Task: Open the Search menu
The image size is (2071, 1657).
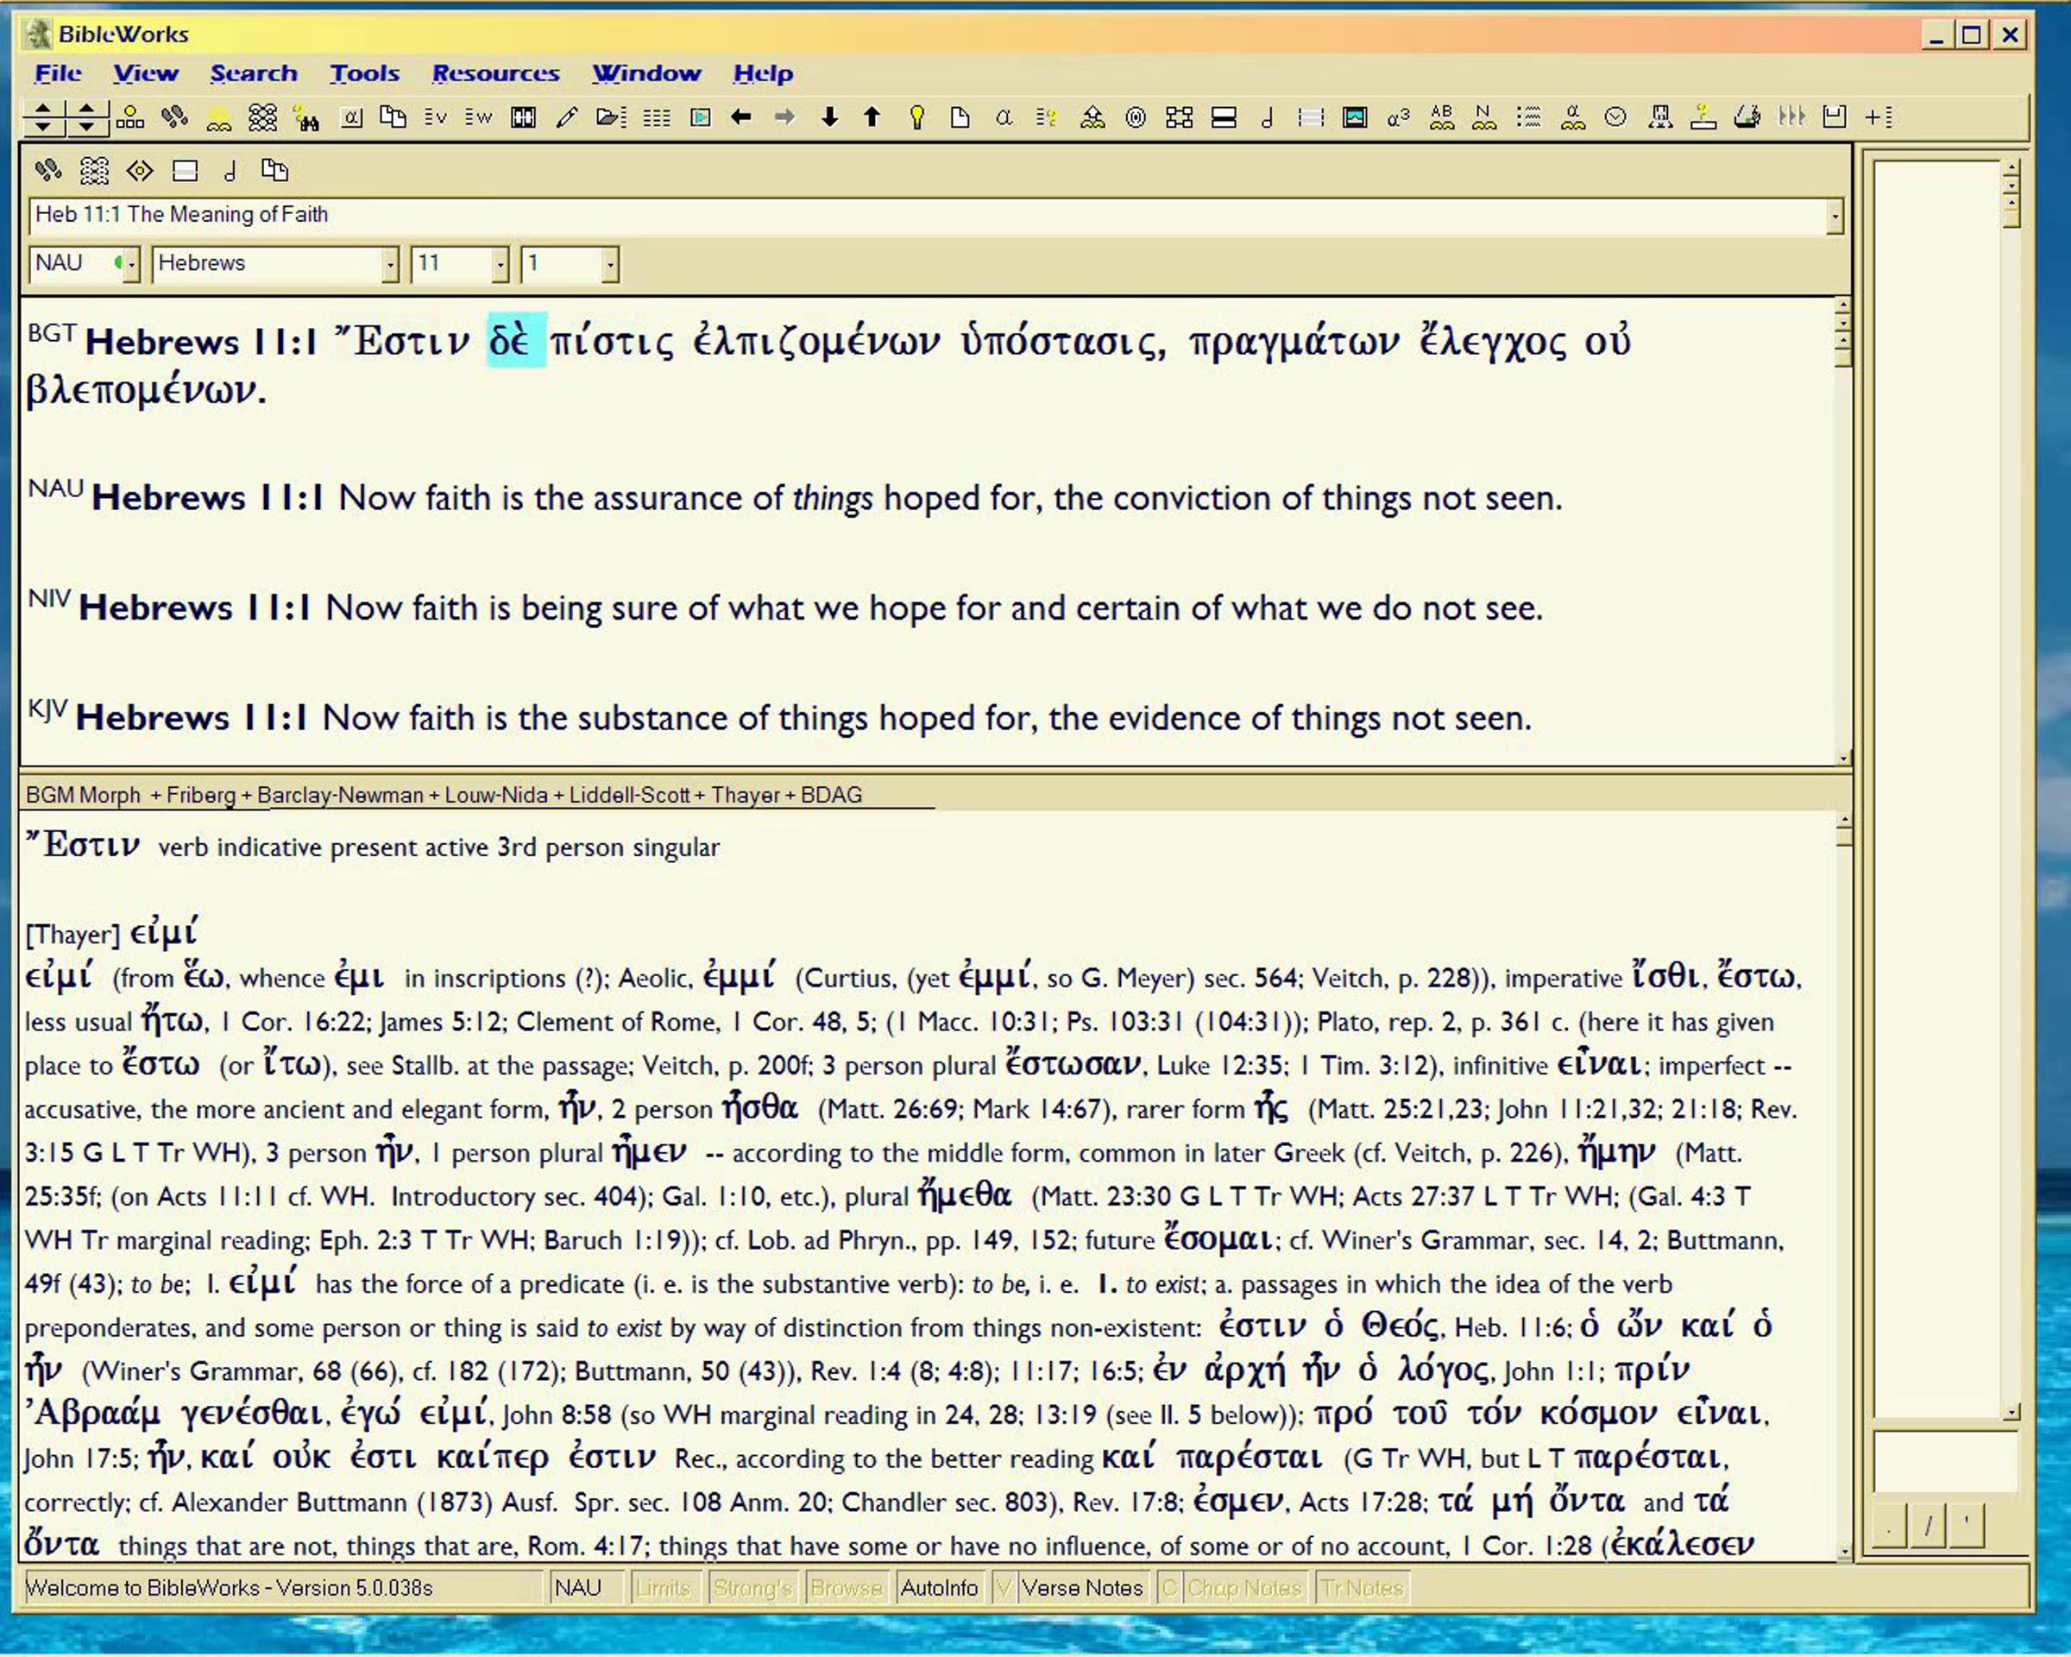Action: coord(254,73)
